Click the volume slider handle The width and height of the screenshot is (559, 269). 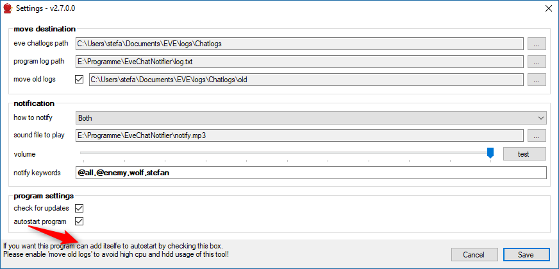click(490, 152)
